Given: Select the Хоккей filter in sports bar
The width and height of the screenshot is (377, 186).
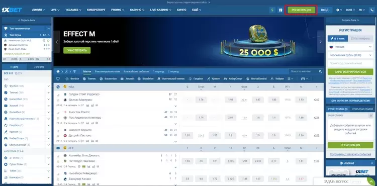Looking at the screenshot, I should (127, 78).
